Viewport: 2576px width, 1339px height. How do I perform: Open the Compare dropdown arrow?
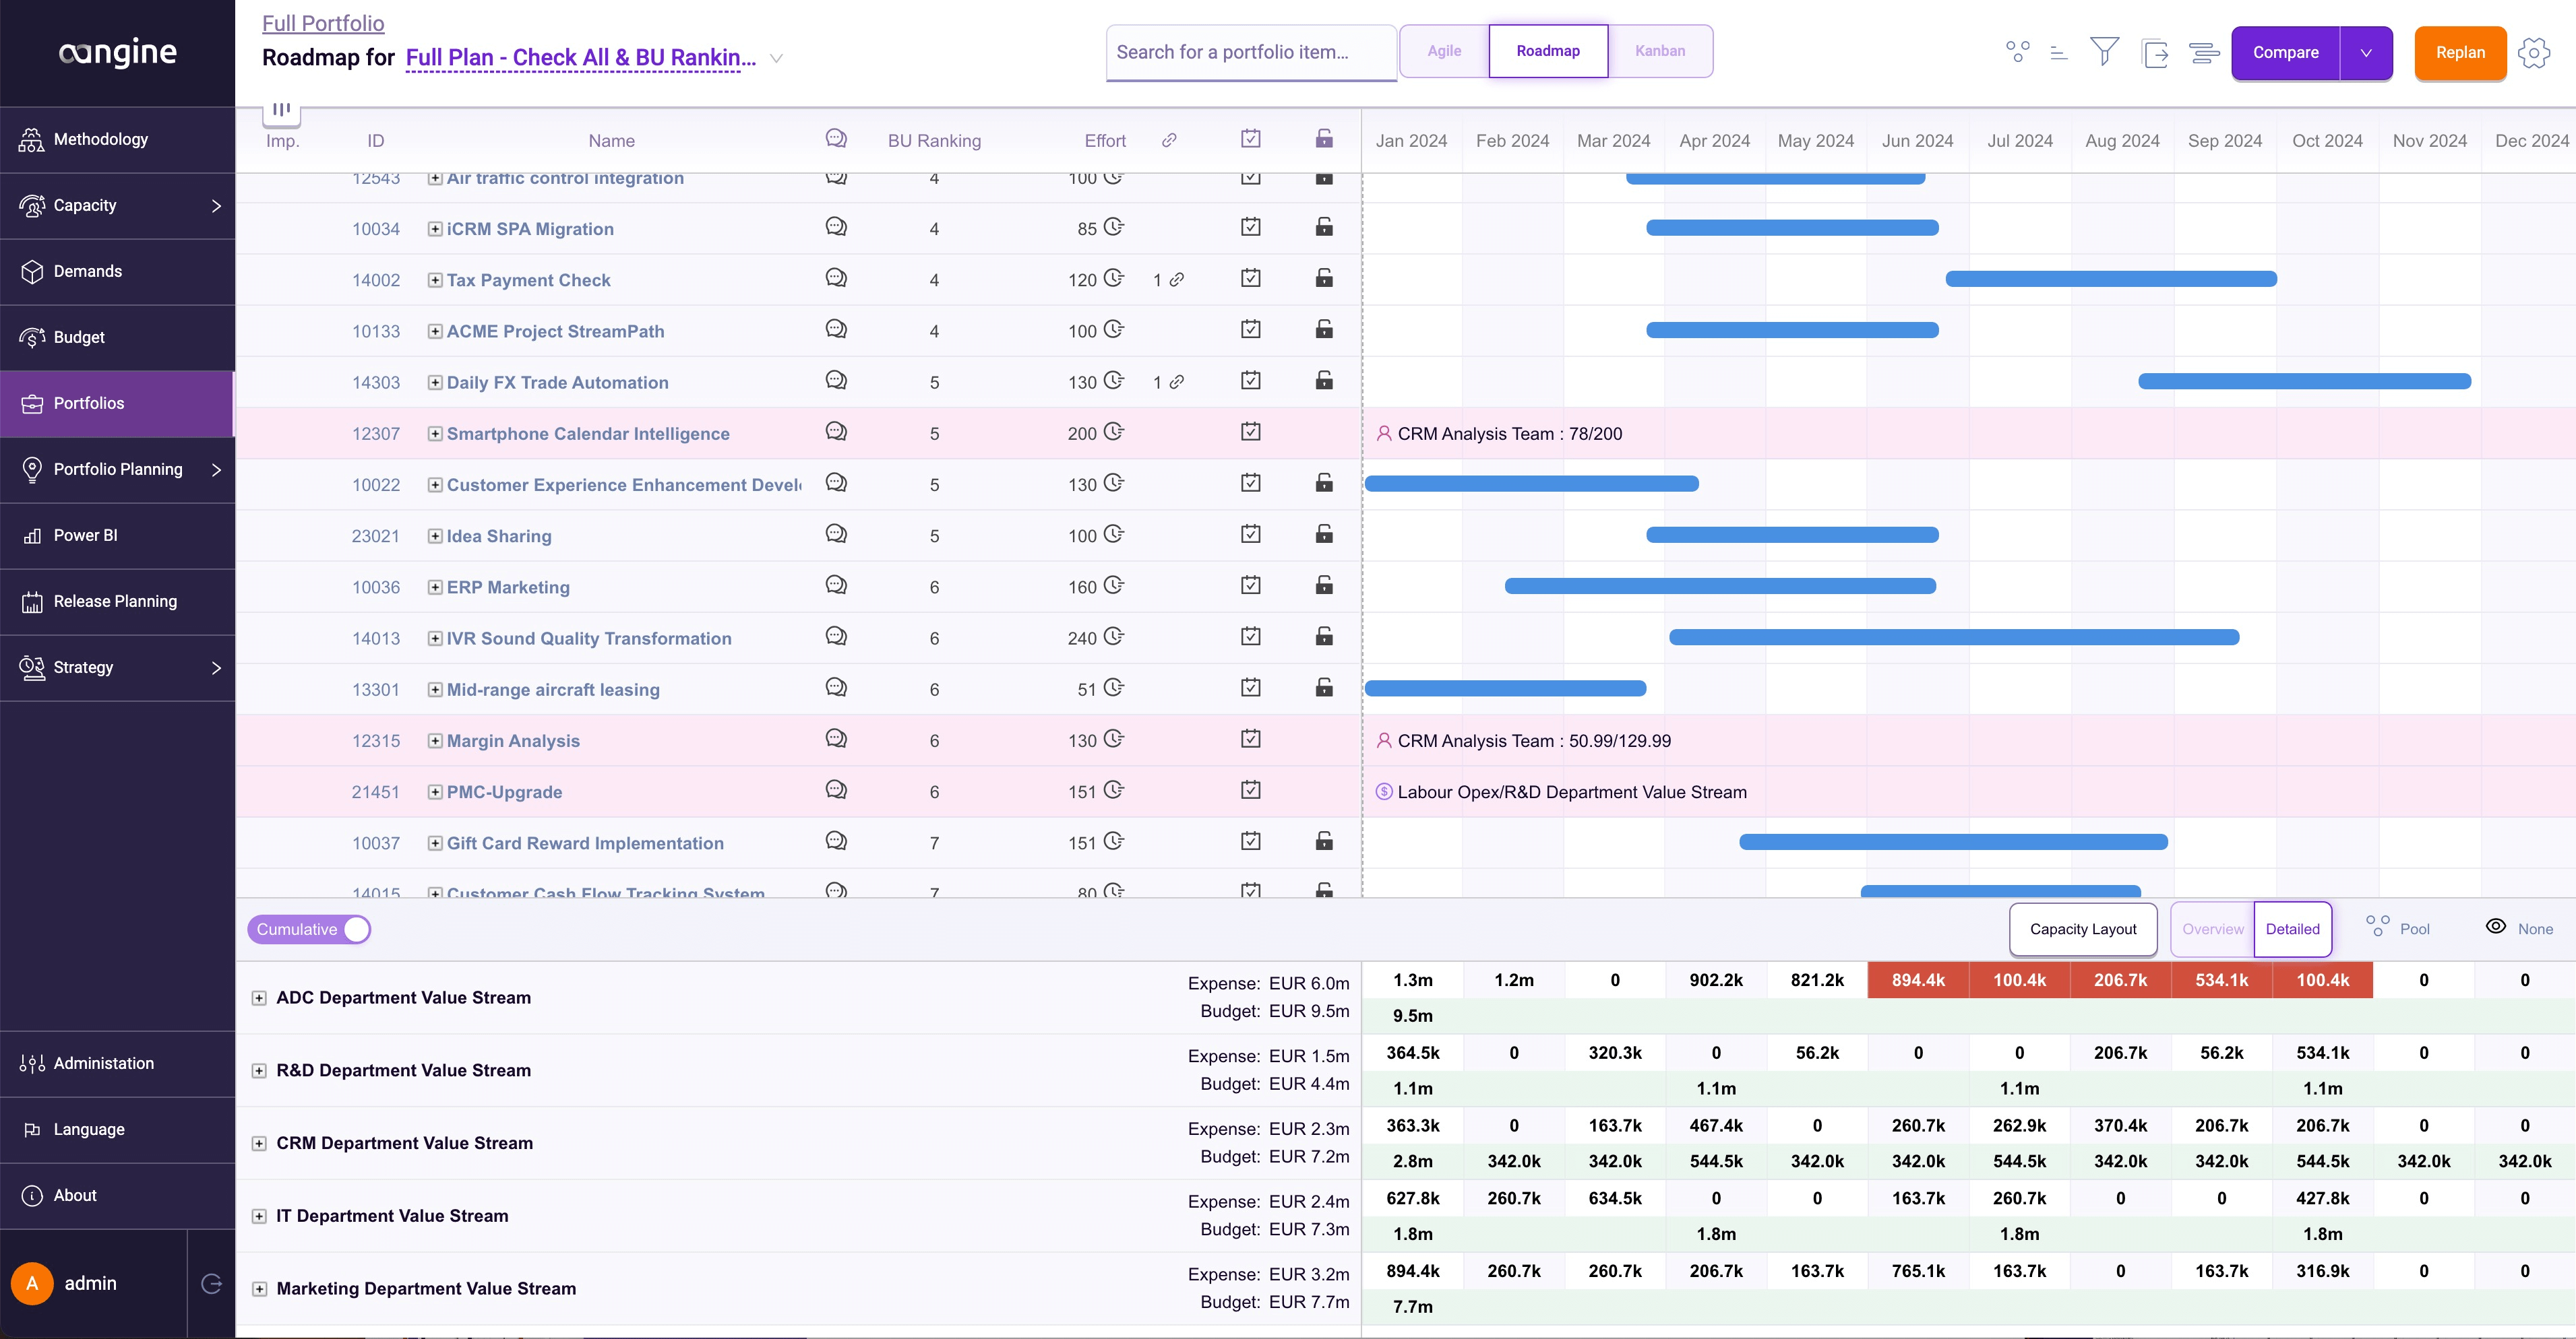tap(2366, 53)
